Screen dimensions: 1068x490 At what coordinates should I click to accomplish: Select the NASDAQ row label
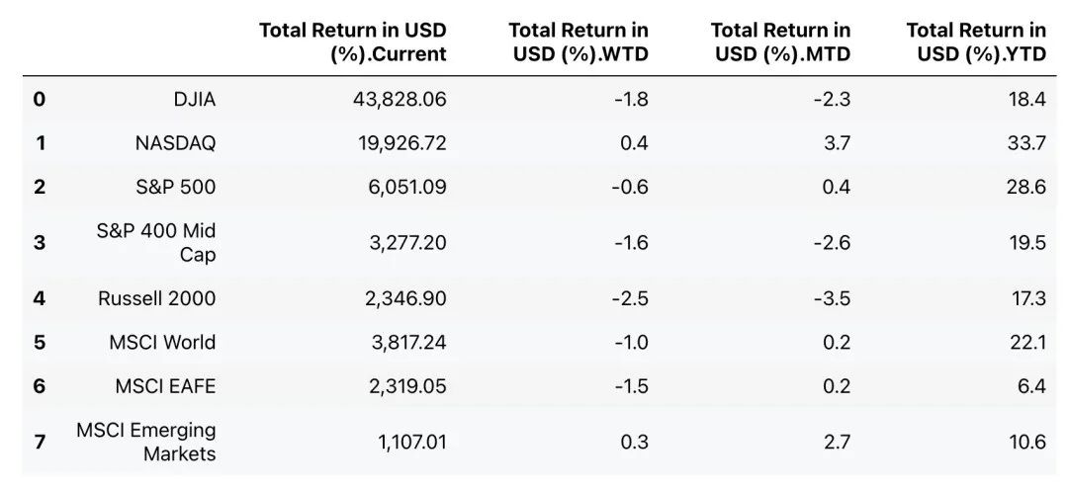point(175,143)
